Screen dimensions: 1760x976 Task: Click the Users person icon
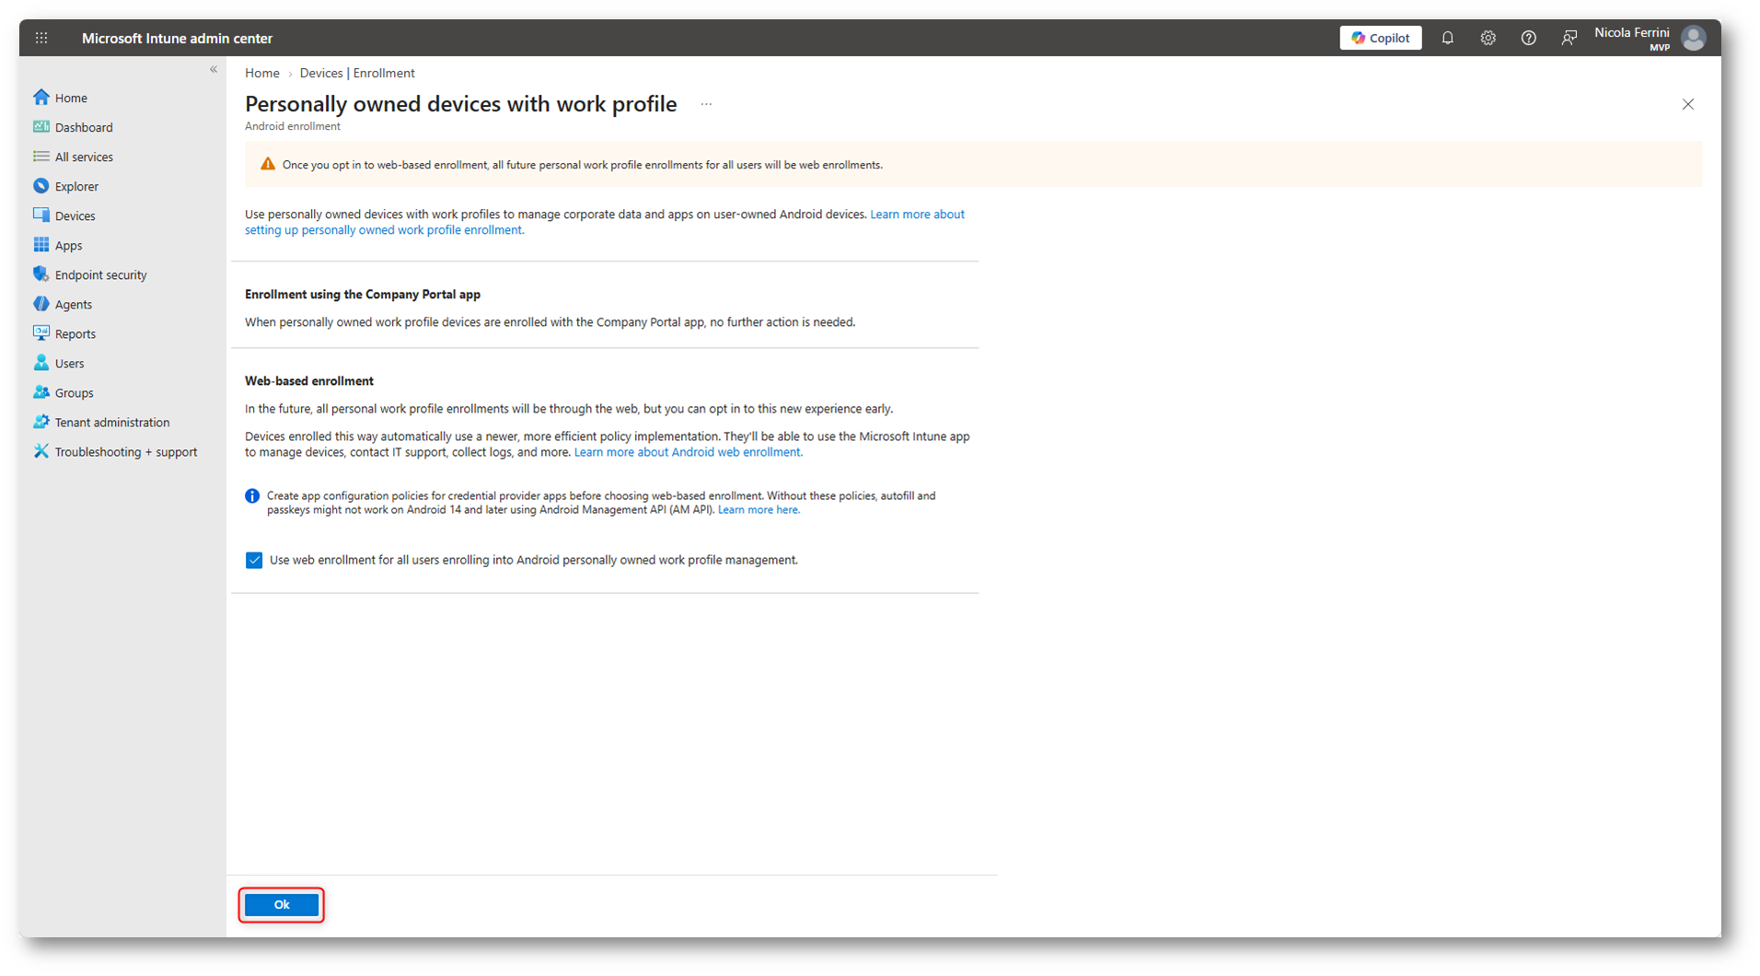click(41, 362)
